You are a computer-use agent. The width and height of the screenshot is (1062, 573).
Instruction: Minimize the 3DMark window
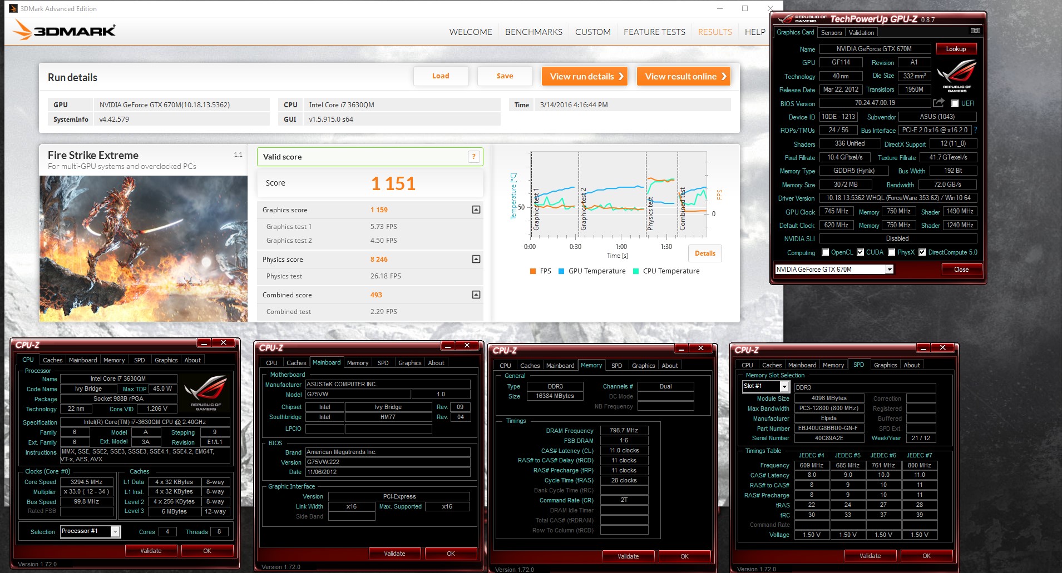click(720, 8)
